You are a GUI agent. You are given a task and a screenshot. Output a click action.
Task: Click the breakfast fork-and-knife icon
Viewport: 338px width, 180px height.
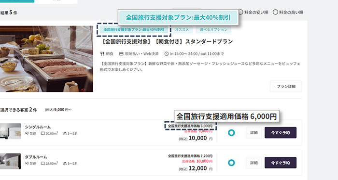[102, 54]
